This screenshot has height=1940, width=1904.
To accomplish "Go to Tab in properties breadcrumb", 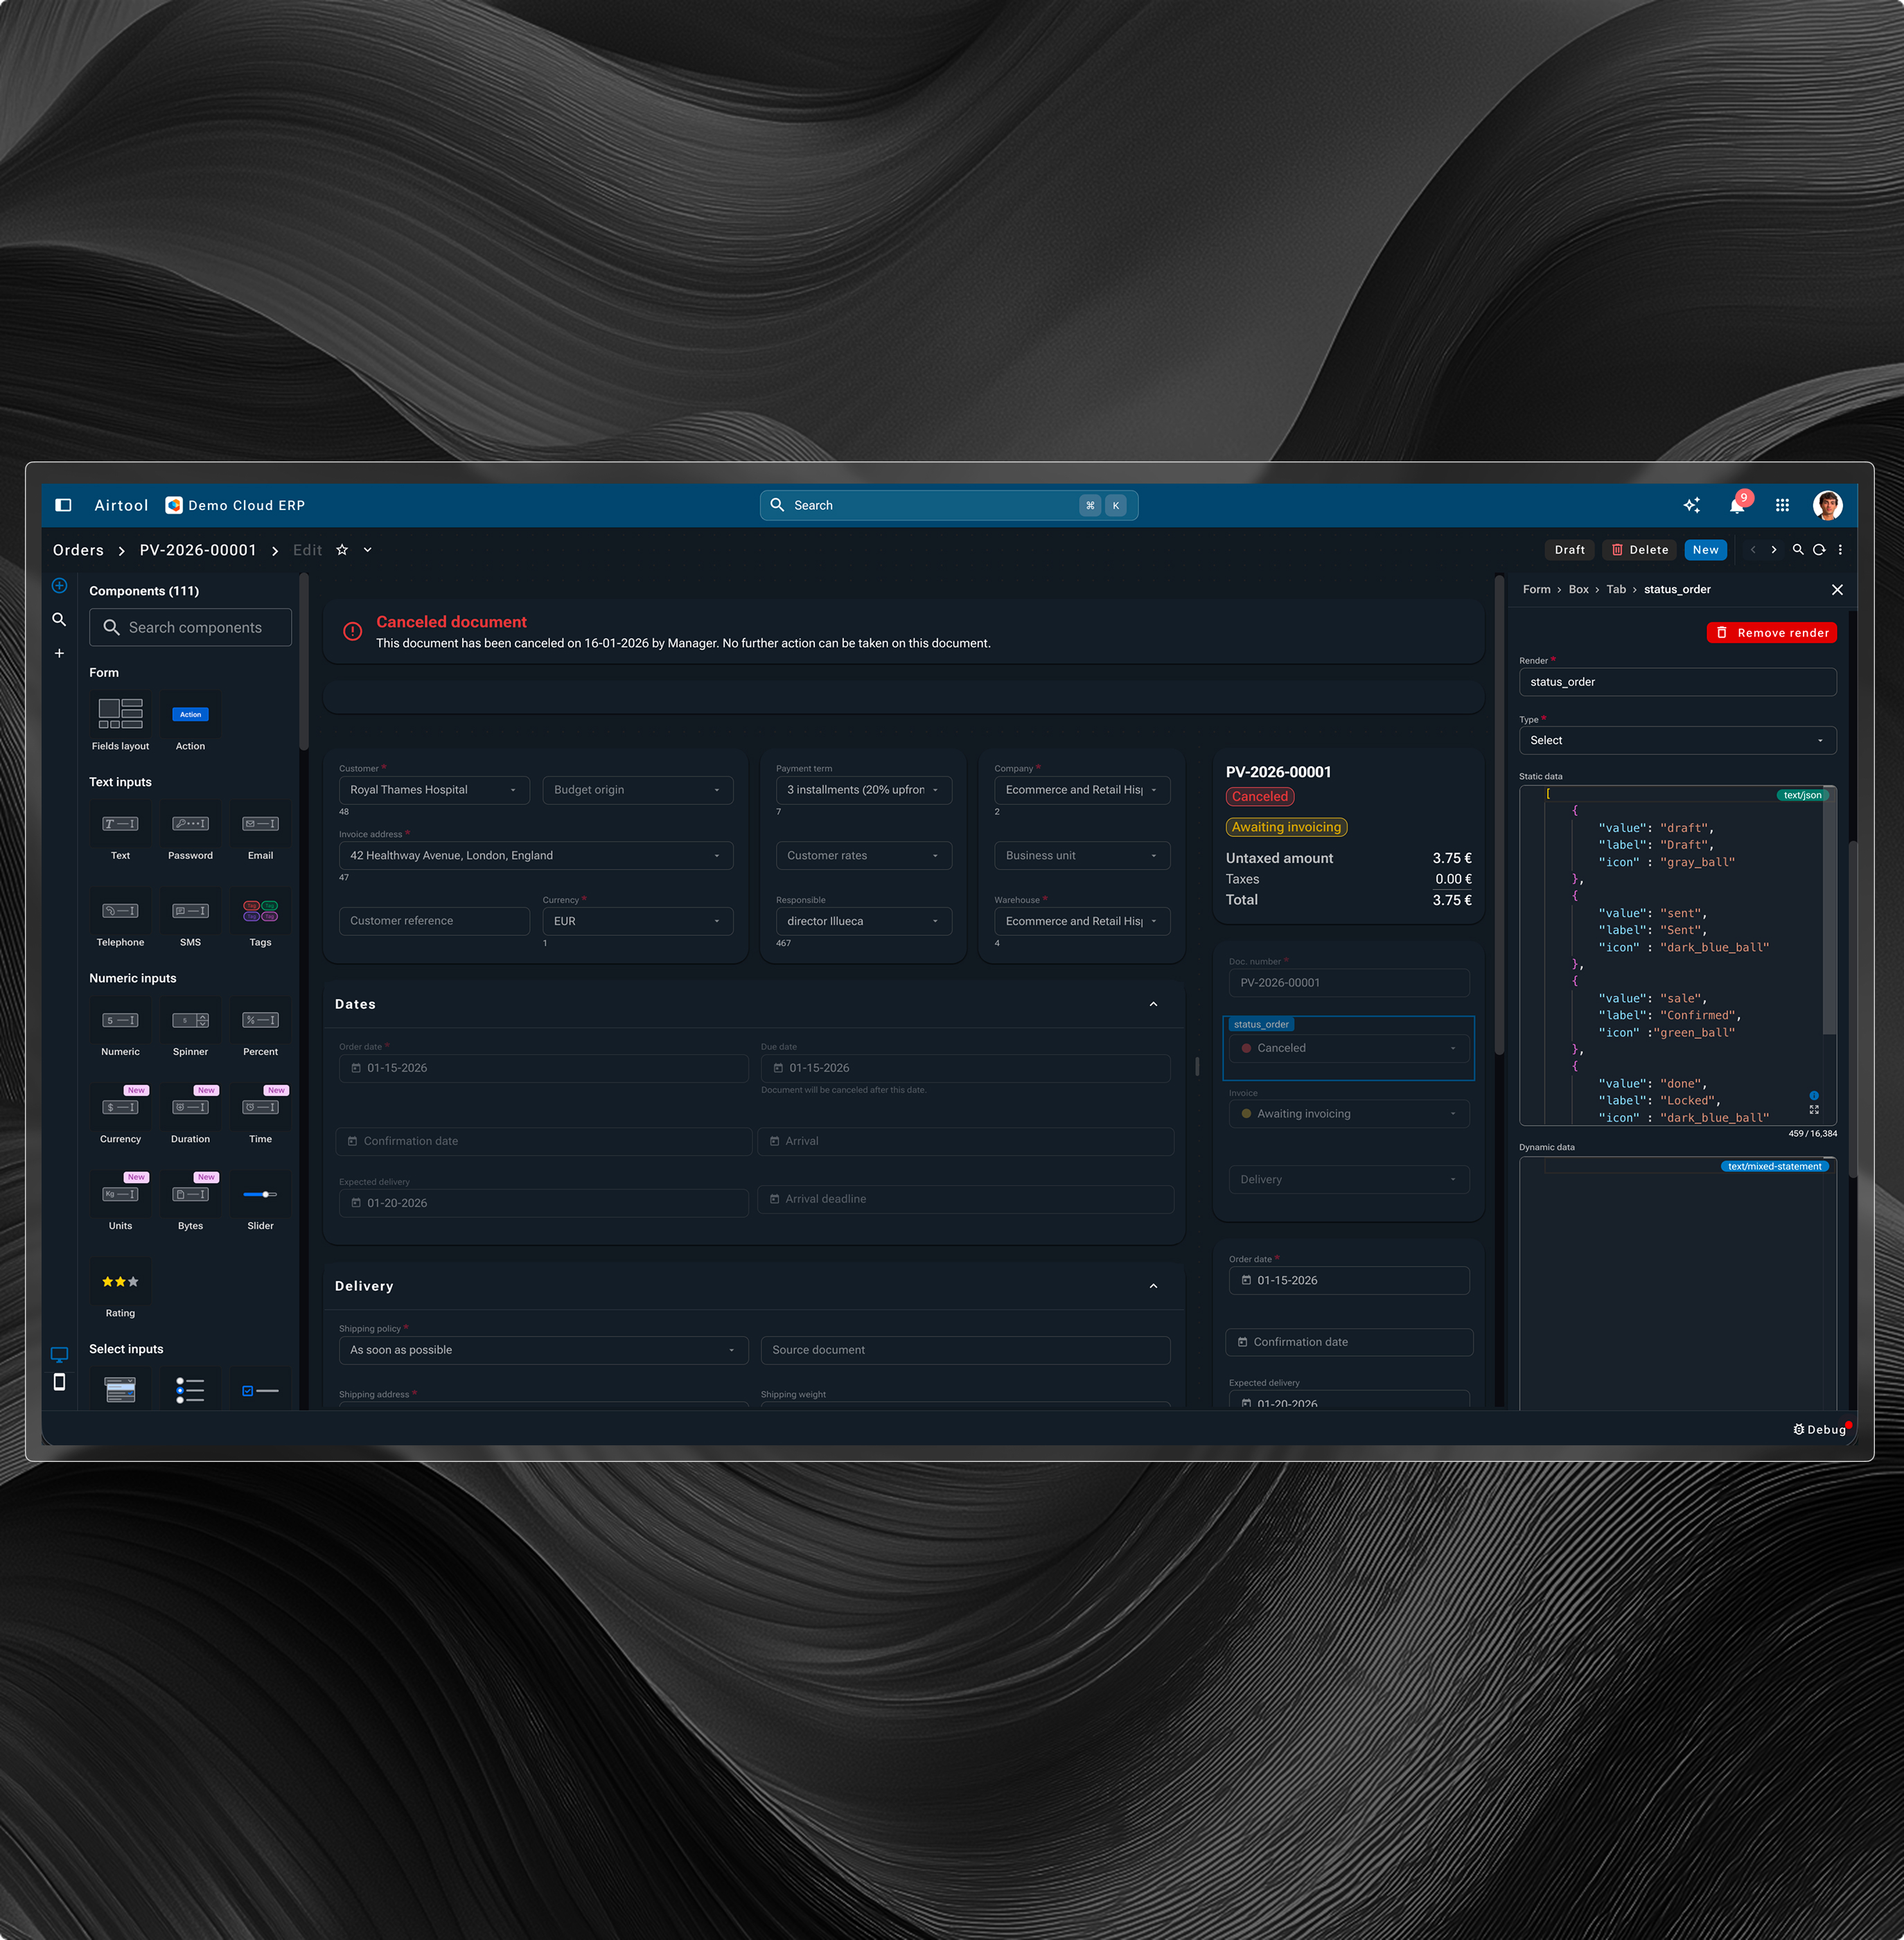I will pyautogui.click(x=1616, y=590).
